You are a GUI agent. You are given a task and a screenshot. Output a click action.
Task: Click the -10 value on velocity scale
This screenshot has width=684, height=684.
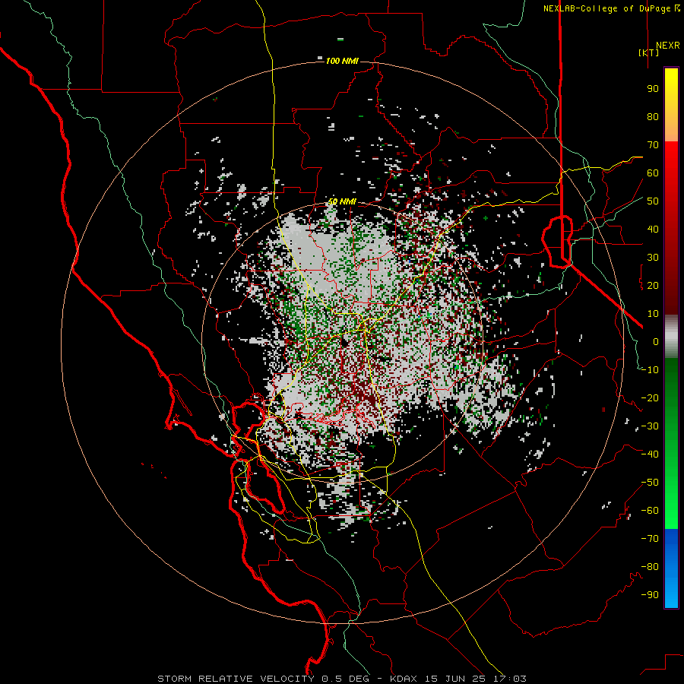pyautogui.click(x=650, y=370)
